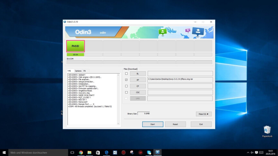Uncheck the AP file checkbox
Screen dimensions: 278x156
click(x=126, y=80)
